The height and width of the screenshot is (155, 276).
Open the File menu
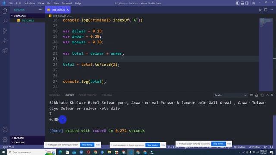point(11,3)
